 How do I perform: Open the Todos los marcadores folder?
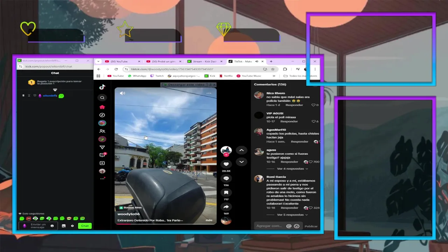tap(300, 76)
